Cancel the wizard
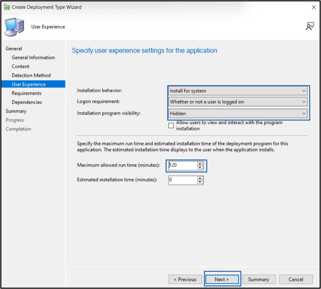Viewport: 321px width, 289px height. click(296, 279)
